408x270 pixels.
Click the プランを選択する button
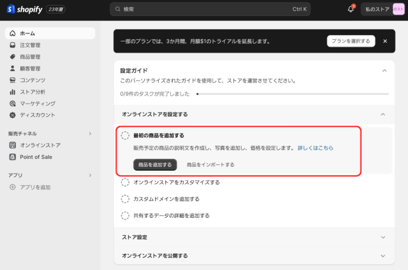click(351, 41)
